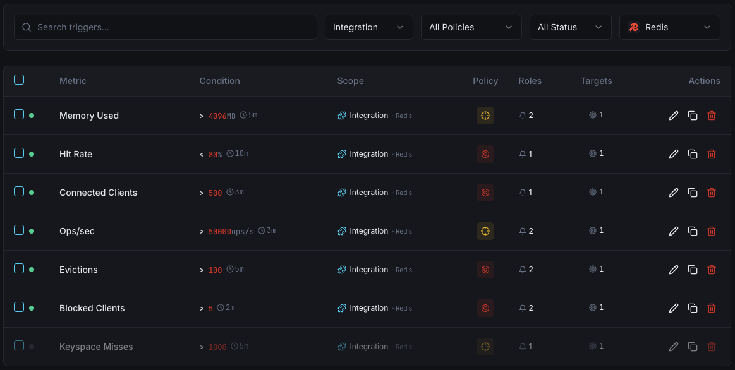
Task: Click the edit pencil on the Keyspace Misses row
Action: point(673,346)
